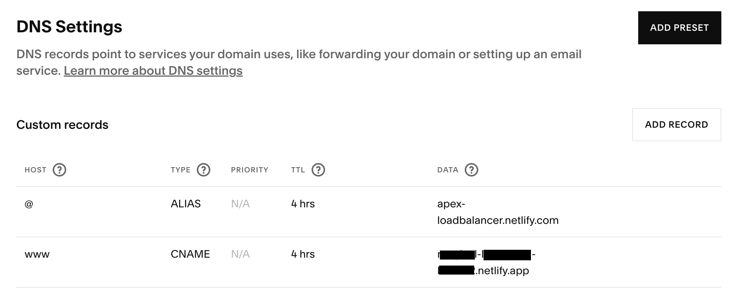Click the N/A priority in the ALIAS row
Screen dimensions: 730x308
pos(240,204)
